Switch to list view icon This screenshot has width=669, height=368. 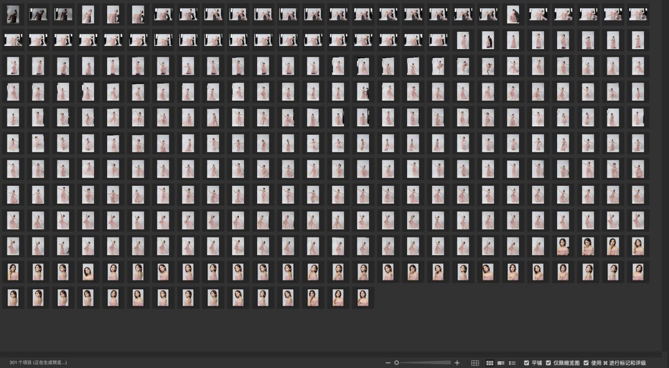click(x=512, y=363)
